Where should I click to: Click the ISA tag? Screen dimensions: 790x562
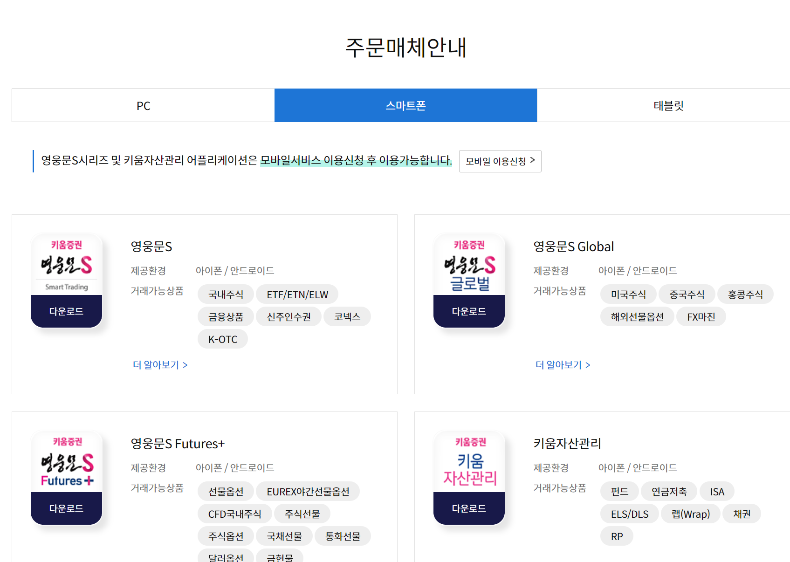pos(717,492)
